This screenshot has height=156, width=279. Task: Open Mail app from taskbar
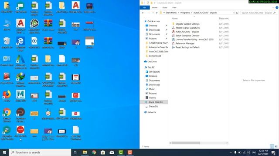112,152
